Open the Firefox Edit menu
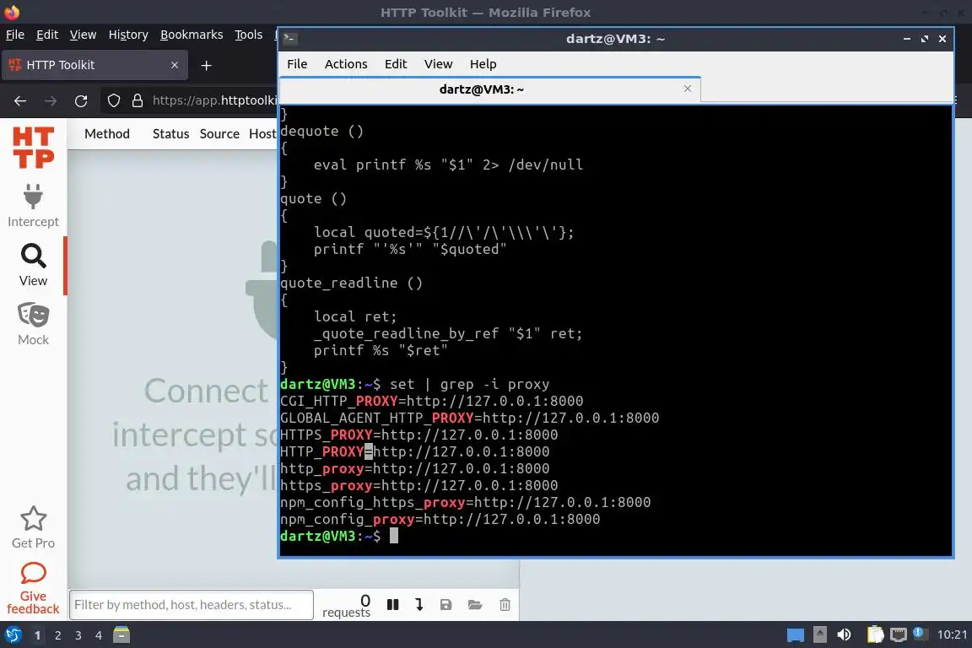 point(47,35)
